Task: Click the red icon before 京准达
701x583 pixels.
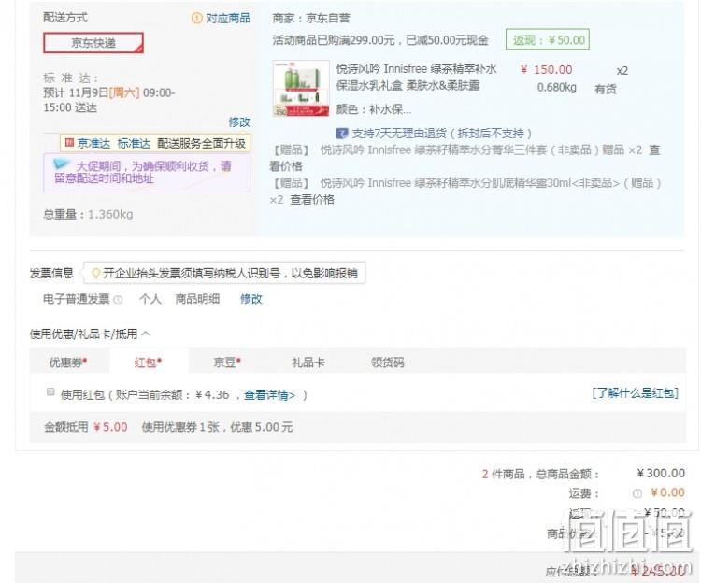Action: [x=69, y=143]
